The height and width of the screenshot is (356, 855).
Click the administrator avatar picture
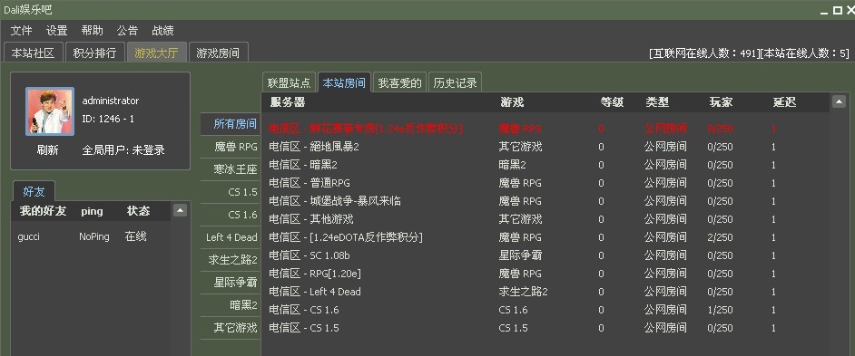point(50,111)
